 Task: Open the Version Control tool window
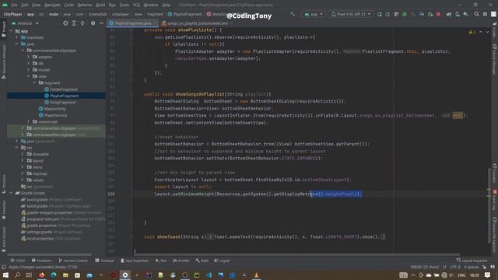[73, 261]
